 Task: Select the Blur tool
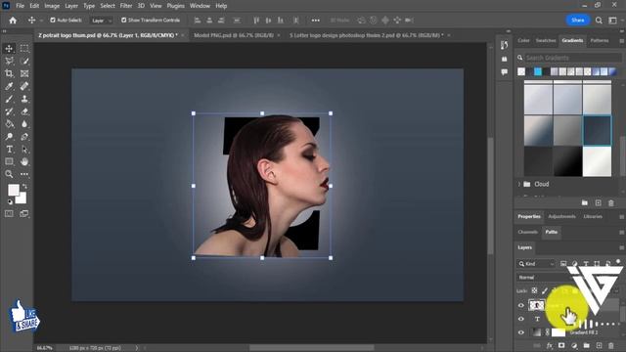pyautogui.click(x=24, y=124)
